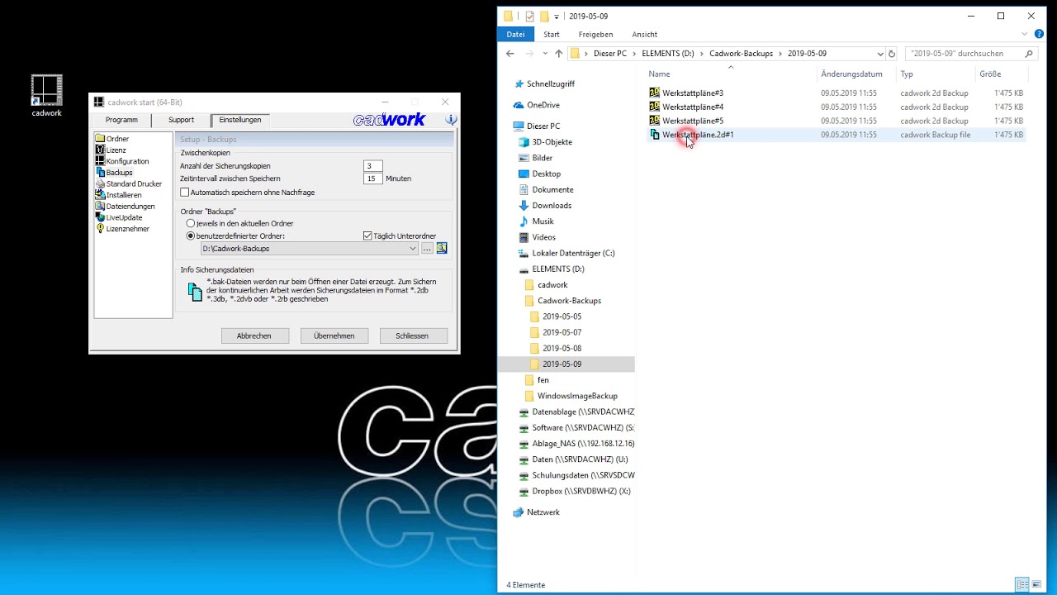1057x595 pixels.
Task: Open Dropbox network drive (X:)
Action: coord(574,491)
